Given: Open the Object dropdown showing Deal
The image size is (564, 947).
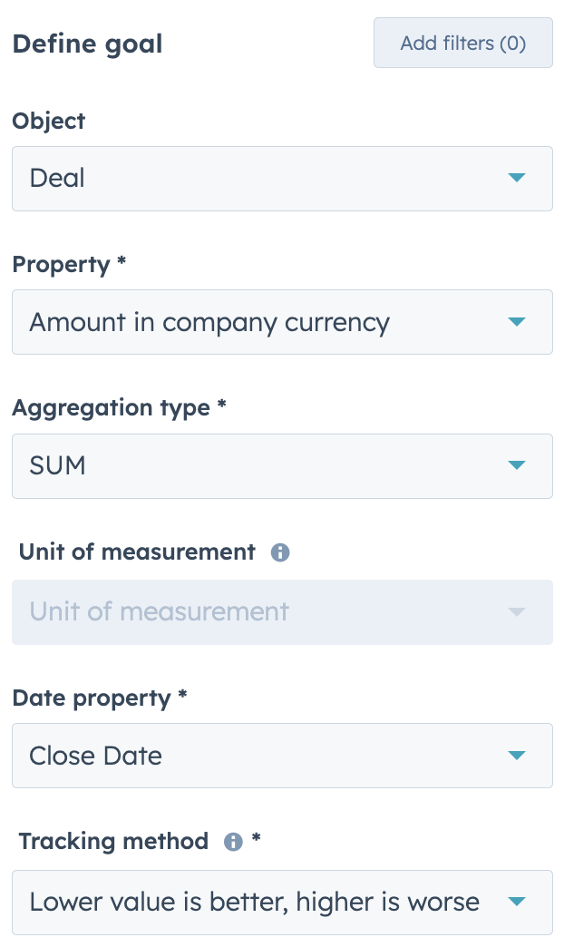Looking at the screenshot, I should click(263, 179).
